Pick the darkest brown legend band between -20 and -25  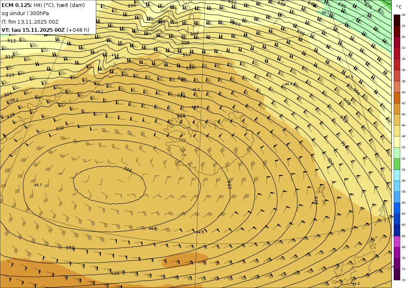coord(397,20)
